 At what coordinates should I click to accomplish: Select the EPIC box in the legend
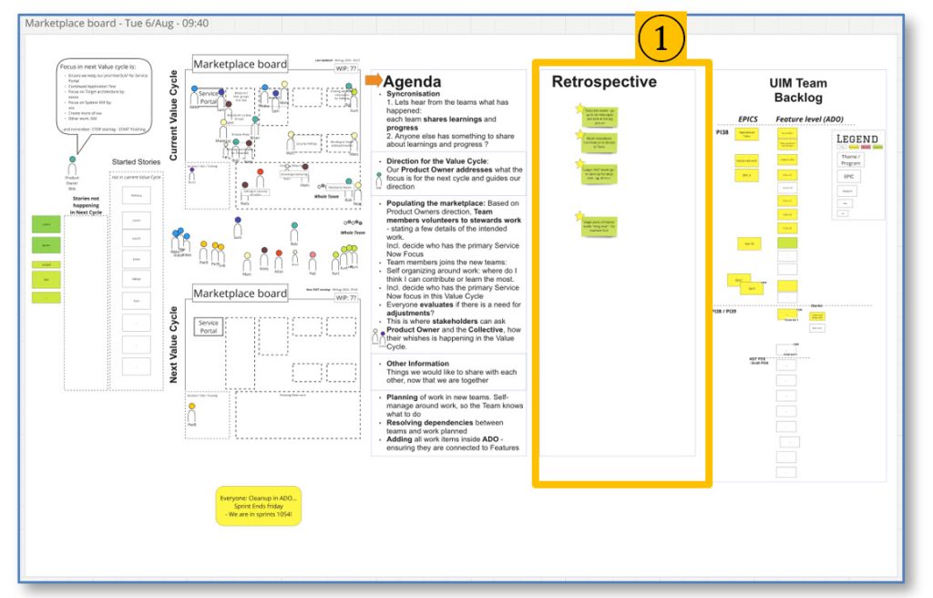[x=848, y=176]
